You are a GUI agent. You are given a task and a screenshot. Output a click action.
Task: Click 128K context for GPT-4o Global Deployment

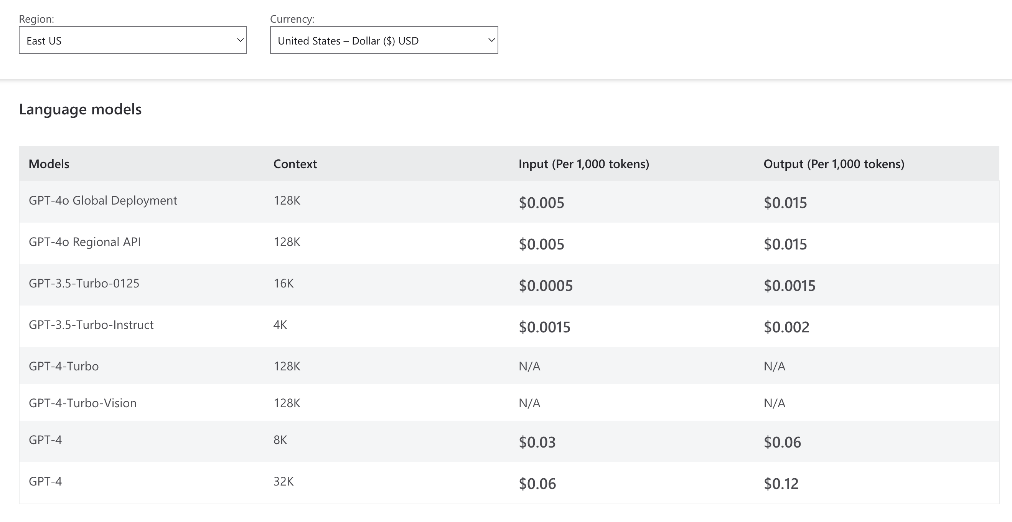pyautogui.click(x=287, y=200)
